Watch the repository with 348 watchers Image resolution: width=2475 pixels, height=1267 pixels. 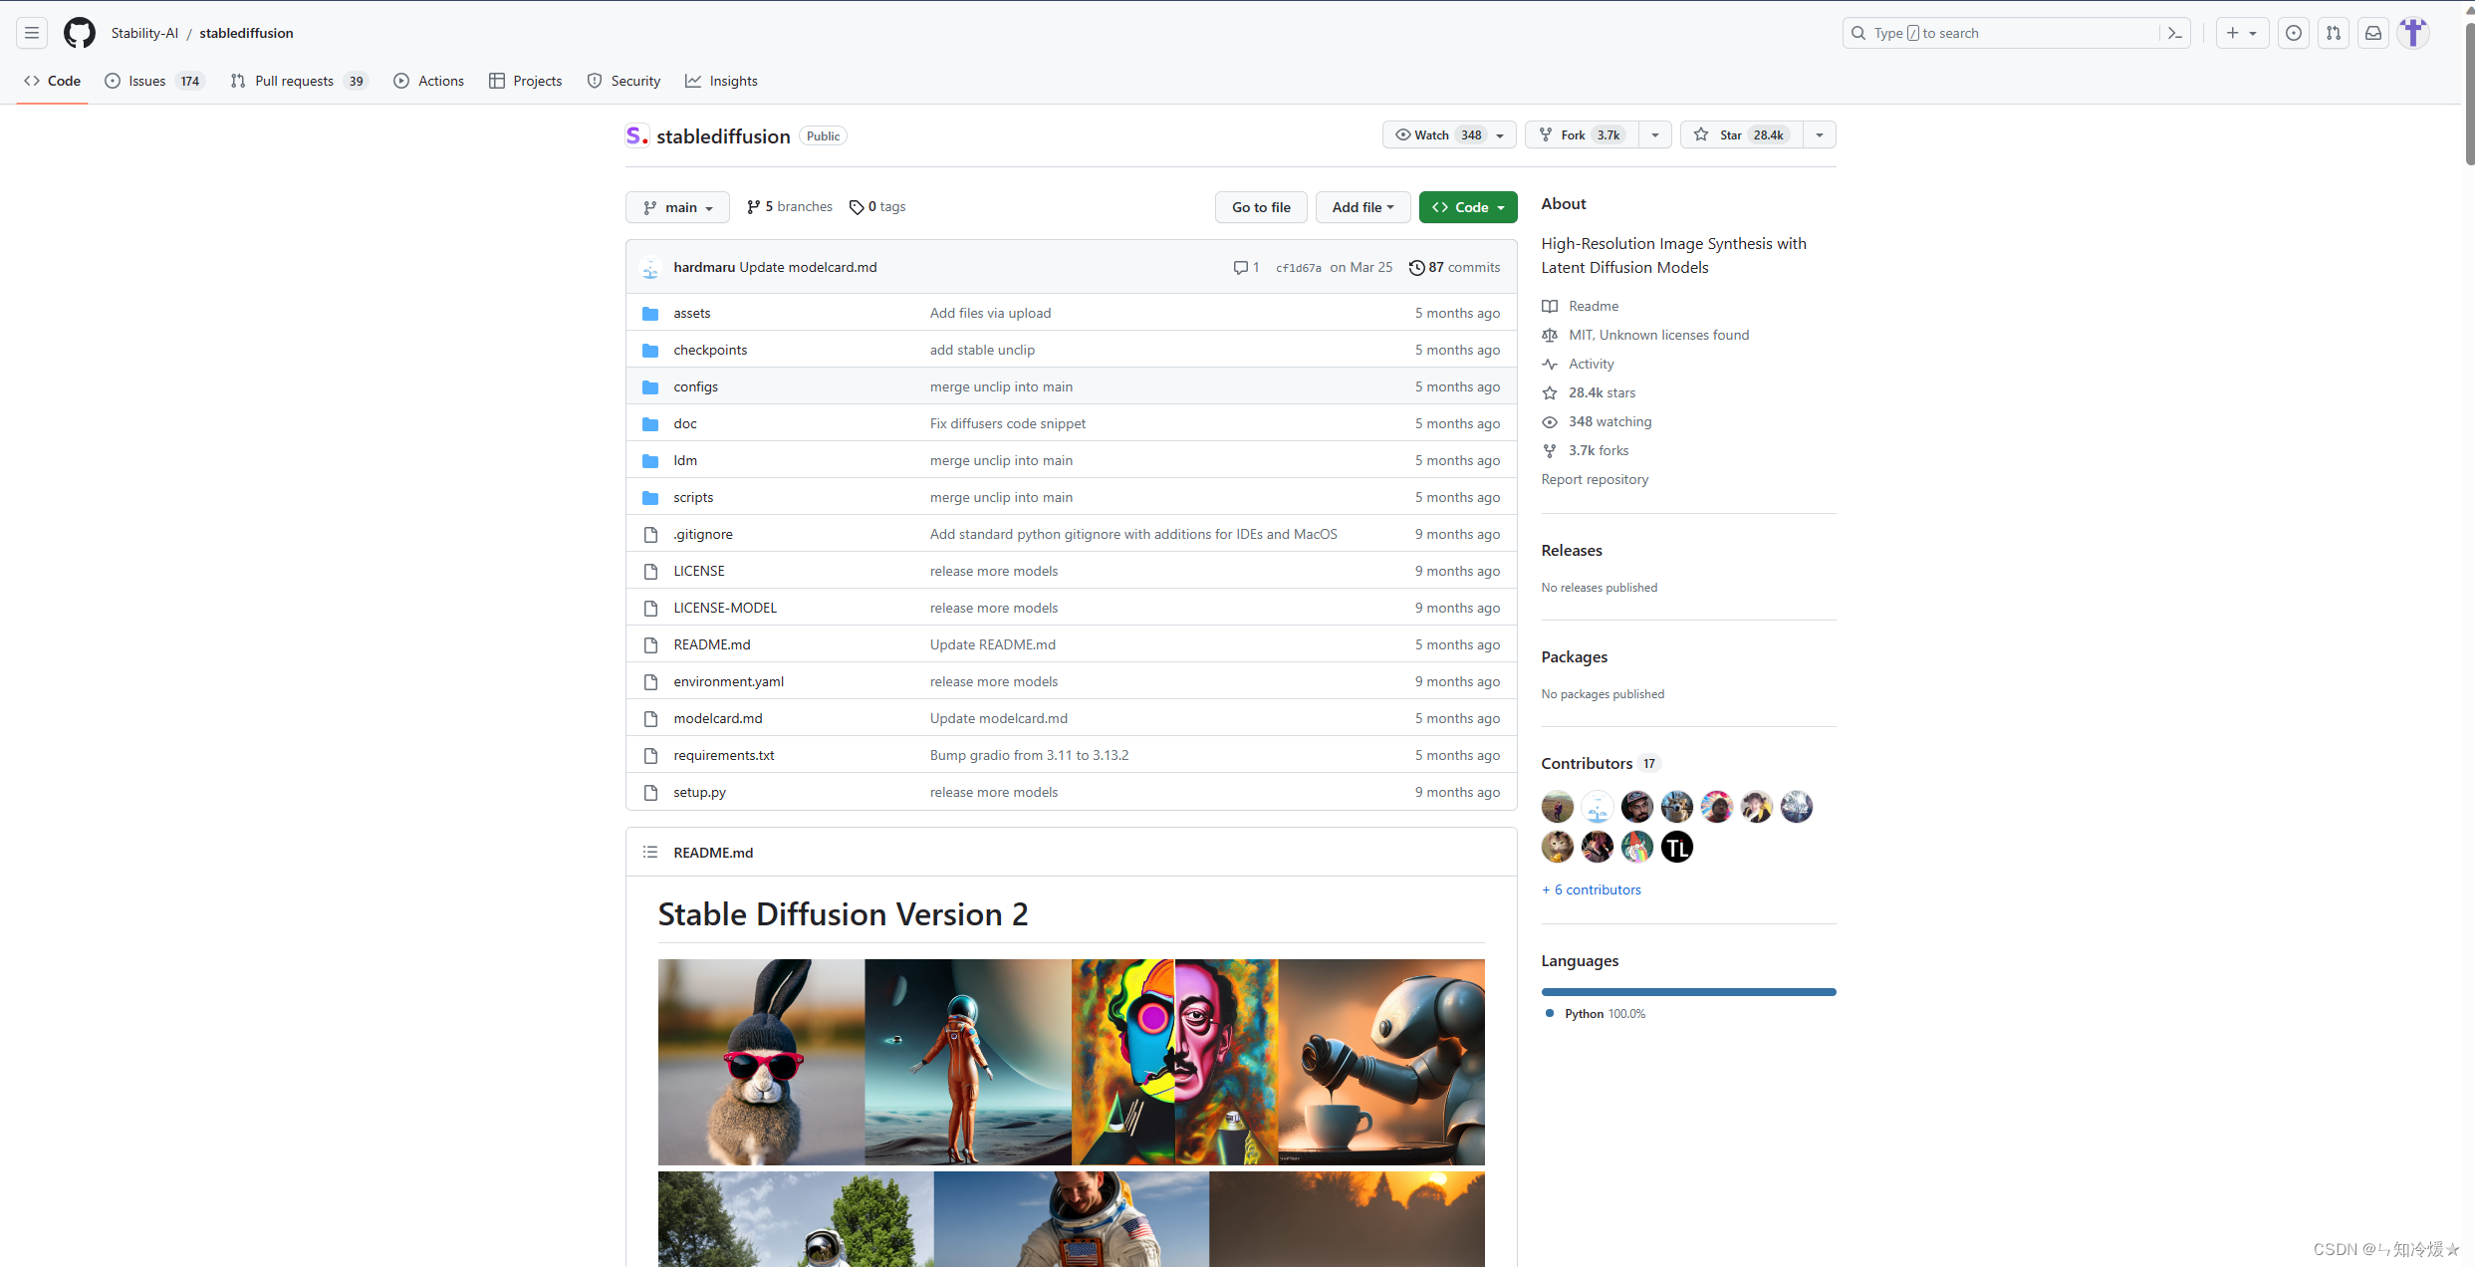tap(1449, 134)
